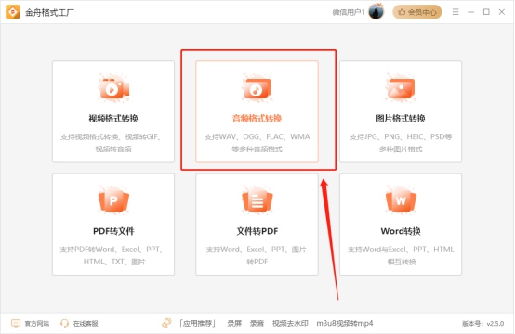Click the 文件转PDF document icon
This screenshot has width=515, height=334.
tap(257, 200)
